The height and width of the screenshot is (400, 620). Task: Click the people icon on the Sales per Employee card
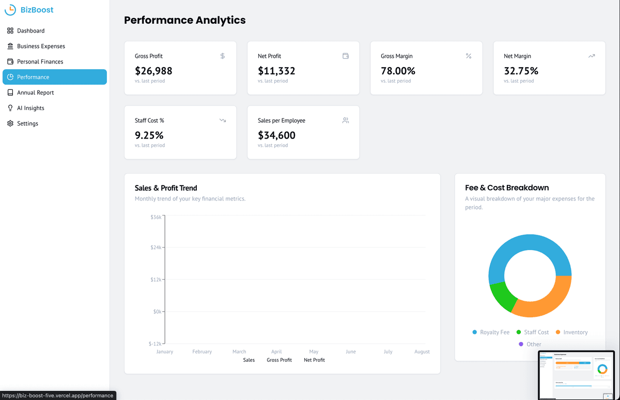[x=345, y=120]
